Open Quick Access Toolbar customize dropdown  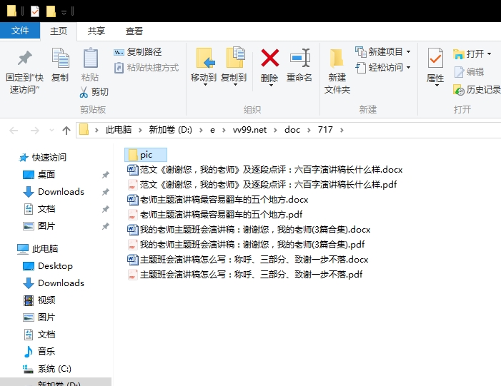pyautogui.click(x=64, y=12)
